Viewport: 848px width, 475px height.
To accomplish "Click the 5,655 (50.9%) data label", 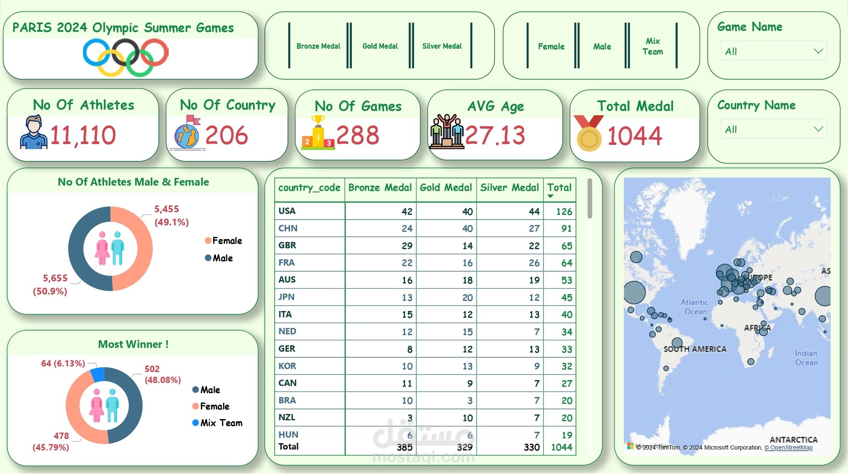I will tap(50, 285).
